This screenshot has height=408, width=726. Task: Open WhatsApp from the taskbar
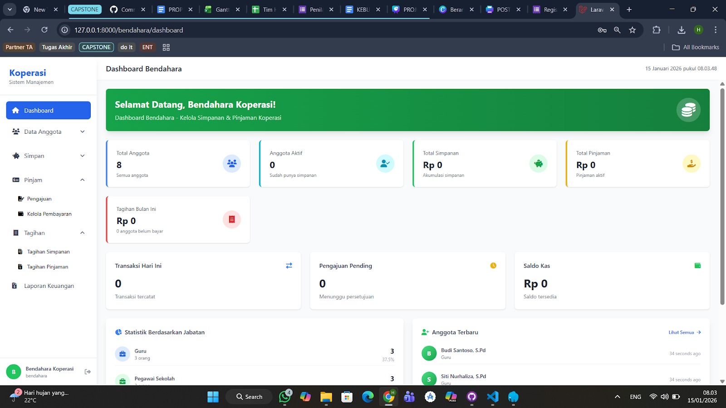click(285, 397)
